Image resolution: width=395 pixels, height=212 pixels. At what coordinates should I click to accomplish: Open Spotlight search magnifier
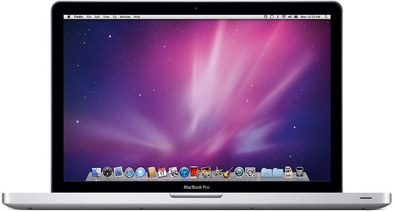click(x=326, y=17)
